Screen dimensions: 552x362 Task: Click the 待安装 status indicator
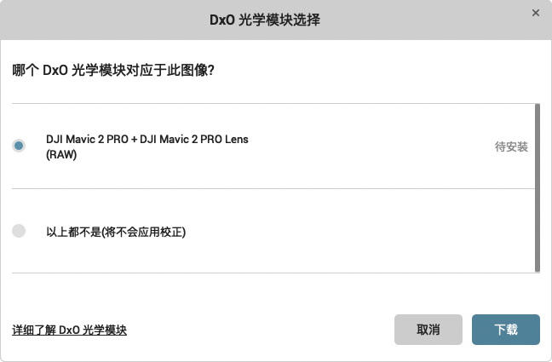click(x=511, y=147)
